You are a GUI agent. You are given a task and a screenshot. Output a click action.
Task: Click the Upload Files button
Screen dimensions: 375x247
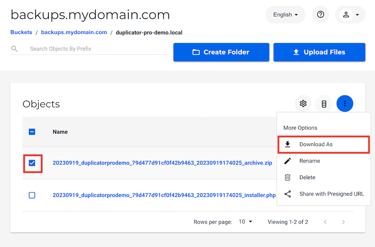pyautogui.click(x=319, y=52)
